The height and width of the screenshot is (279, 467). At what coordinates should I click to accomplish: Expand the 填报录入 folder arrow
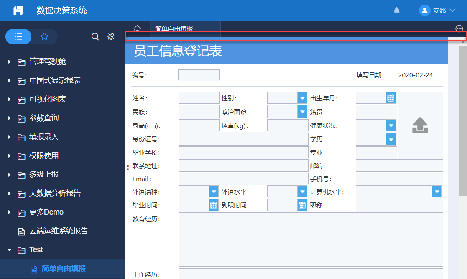(x=9, y=137)
